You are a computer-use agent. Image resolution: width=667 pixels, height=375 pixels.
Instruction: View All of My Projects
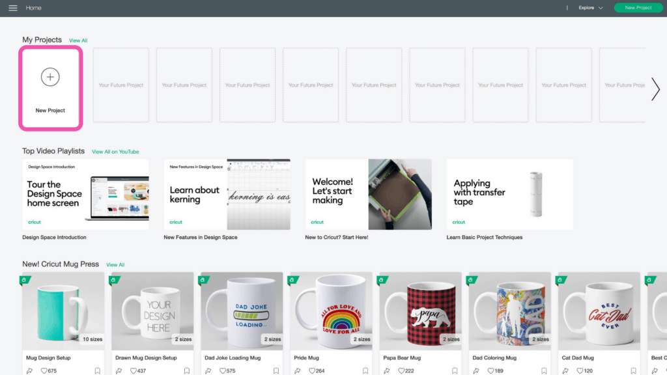pos(78,40)
